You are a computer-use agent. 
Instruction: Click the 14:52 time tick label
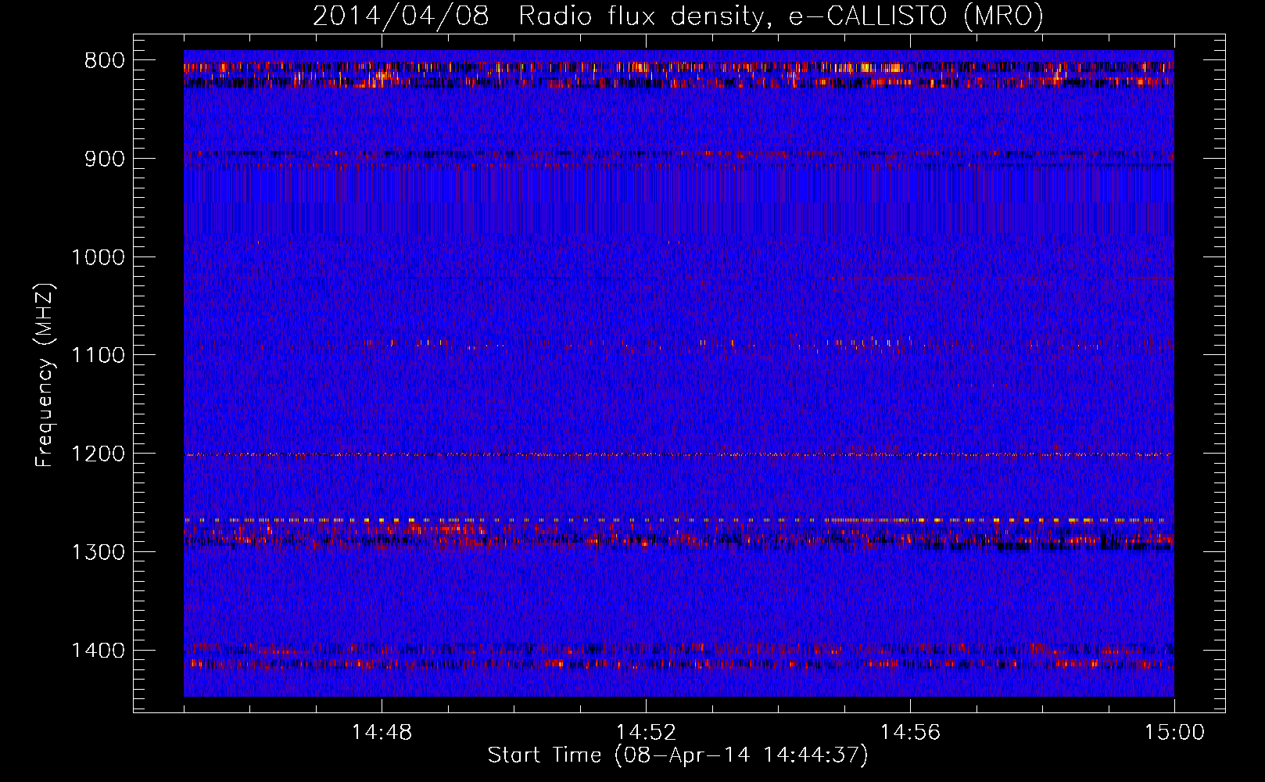tap(646, 733)
